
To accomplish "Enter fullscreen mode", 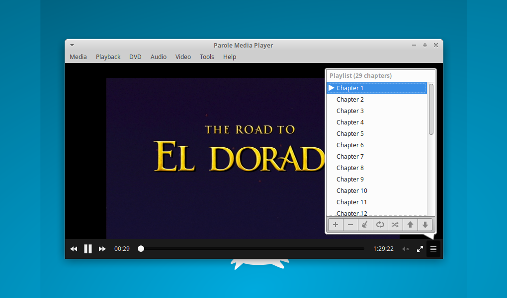I will click(420, 249).
